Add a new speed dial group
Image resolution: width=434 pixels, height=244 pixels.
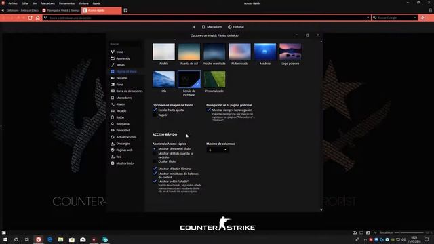[x=194, y=27]
